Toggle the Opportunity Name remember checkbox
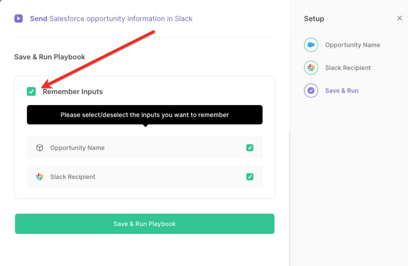This screenshot has width=408, height=266. pos(250,148)
